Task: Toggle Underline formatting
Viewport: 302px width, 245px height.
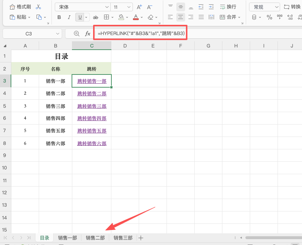Action: pos(80,17)
